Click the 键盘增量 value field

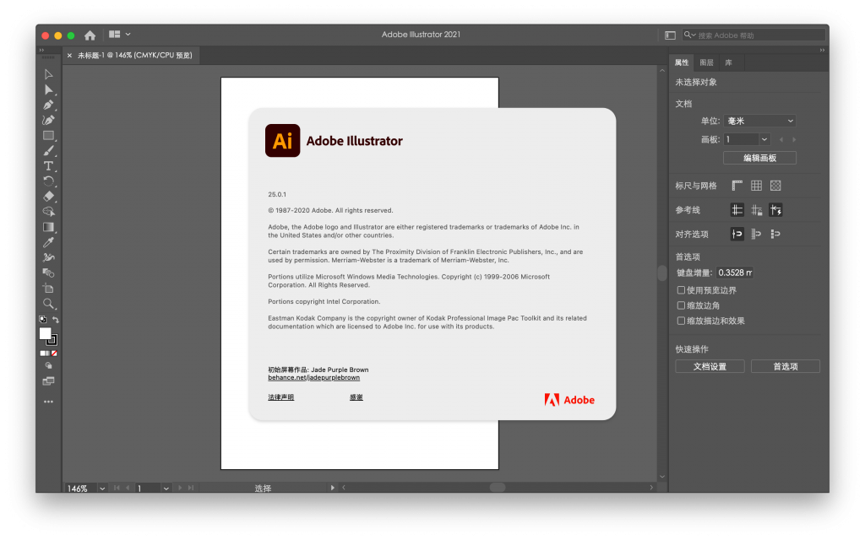735,273
